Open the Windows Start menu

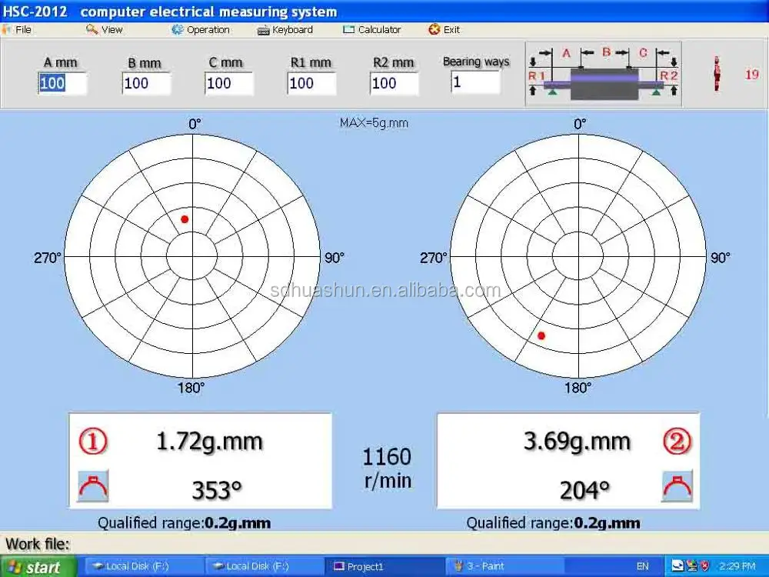[x=38, y=567]
